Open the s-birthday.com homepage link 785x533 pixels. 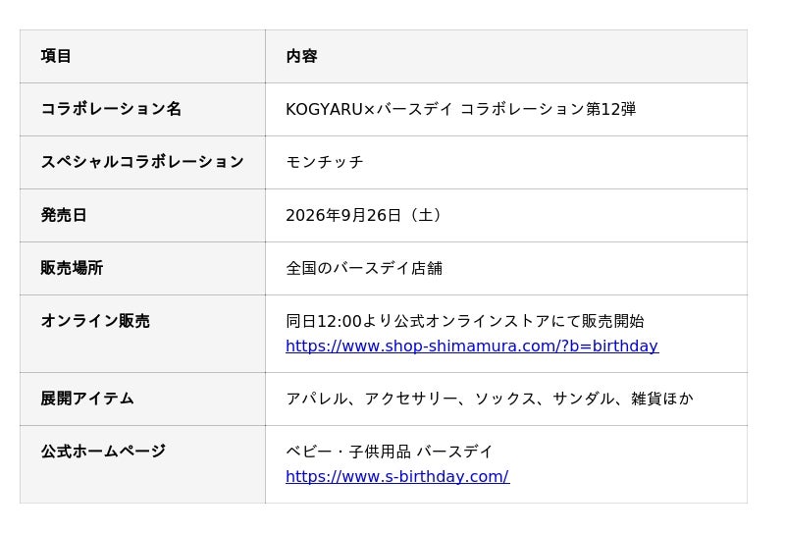397,476
